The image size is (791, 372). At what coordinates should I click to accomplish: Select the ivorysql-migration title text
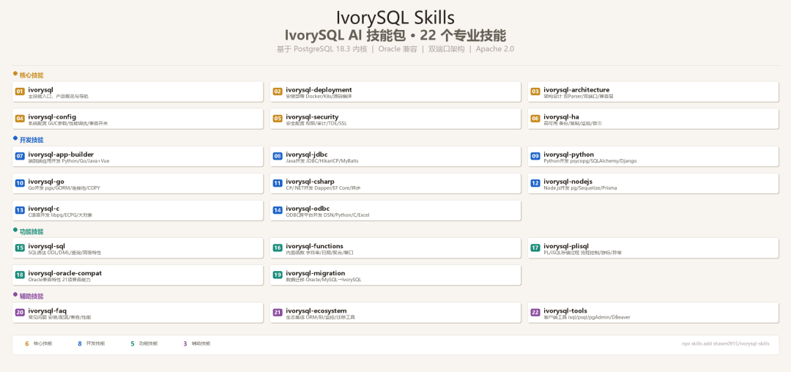coord(316,273)
